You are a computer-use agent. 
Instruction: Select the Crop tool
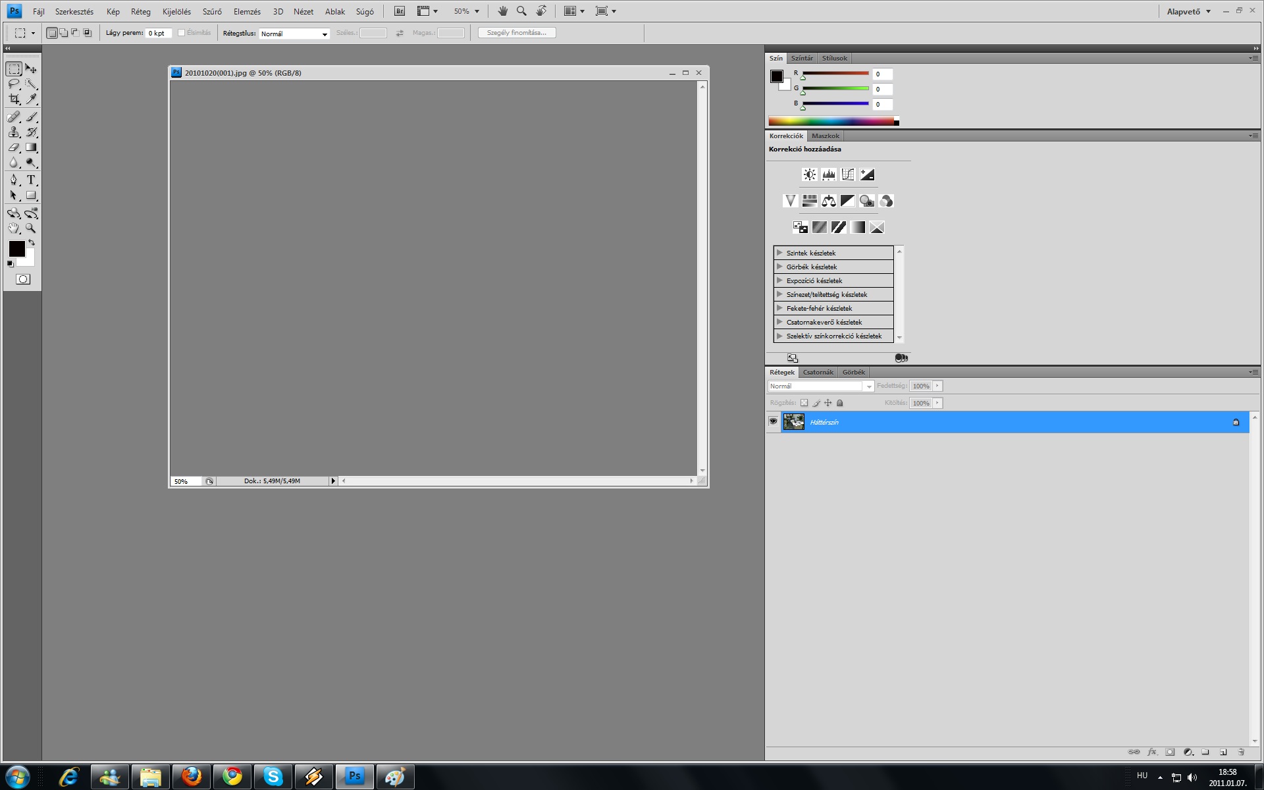pyautogui.click(x=14, y=99)
